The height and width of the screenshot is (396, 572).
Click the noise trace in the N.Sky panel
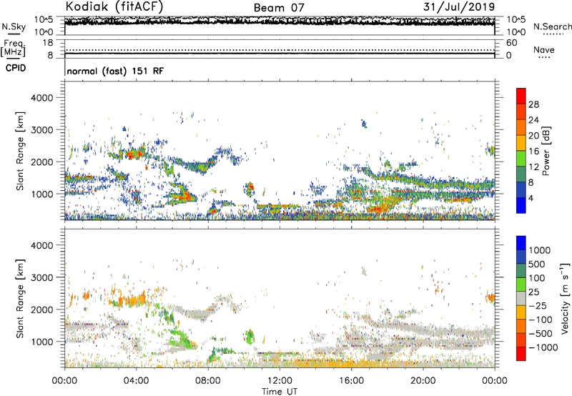(x=280, y=21)
